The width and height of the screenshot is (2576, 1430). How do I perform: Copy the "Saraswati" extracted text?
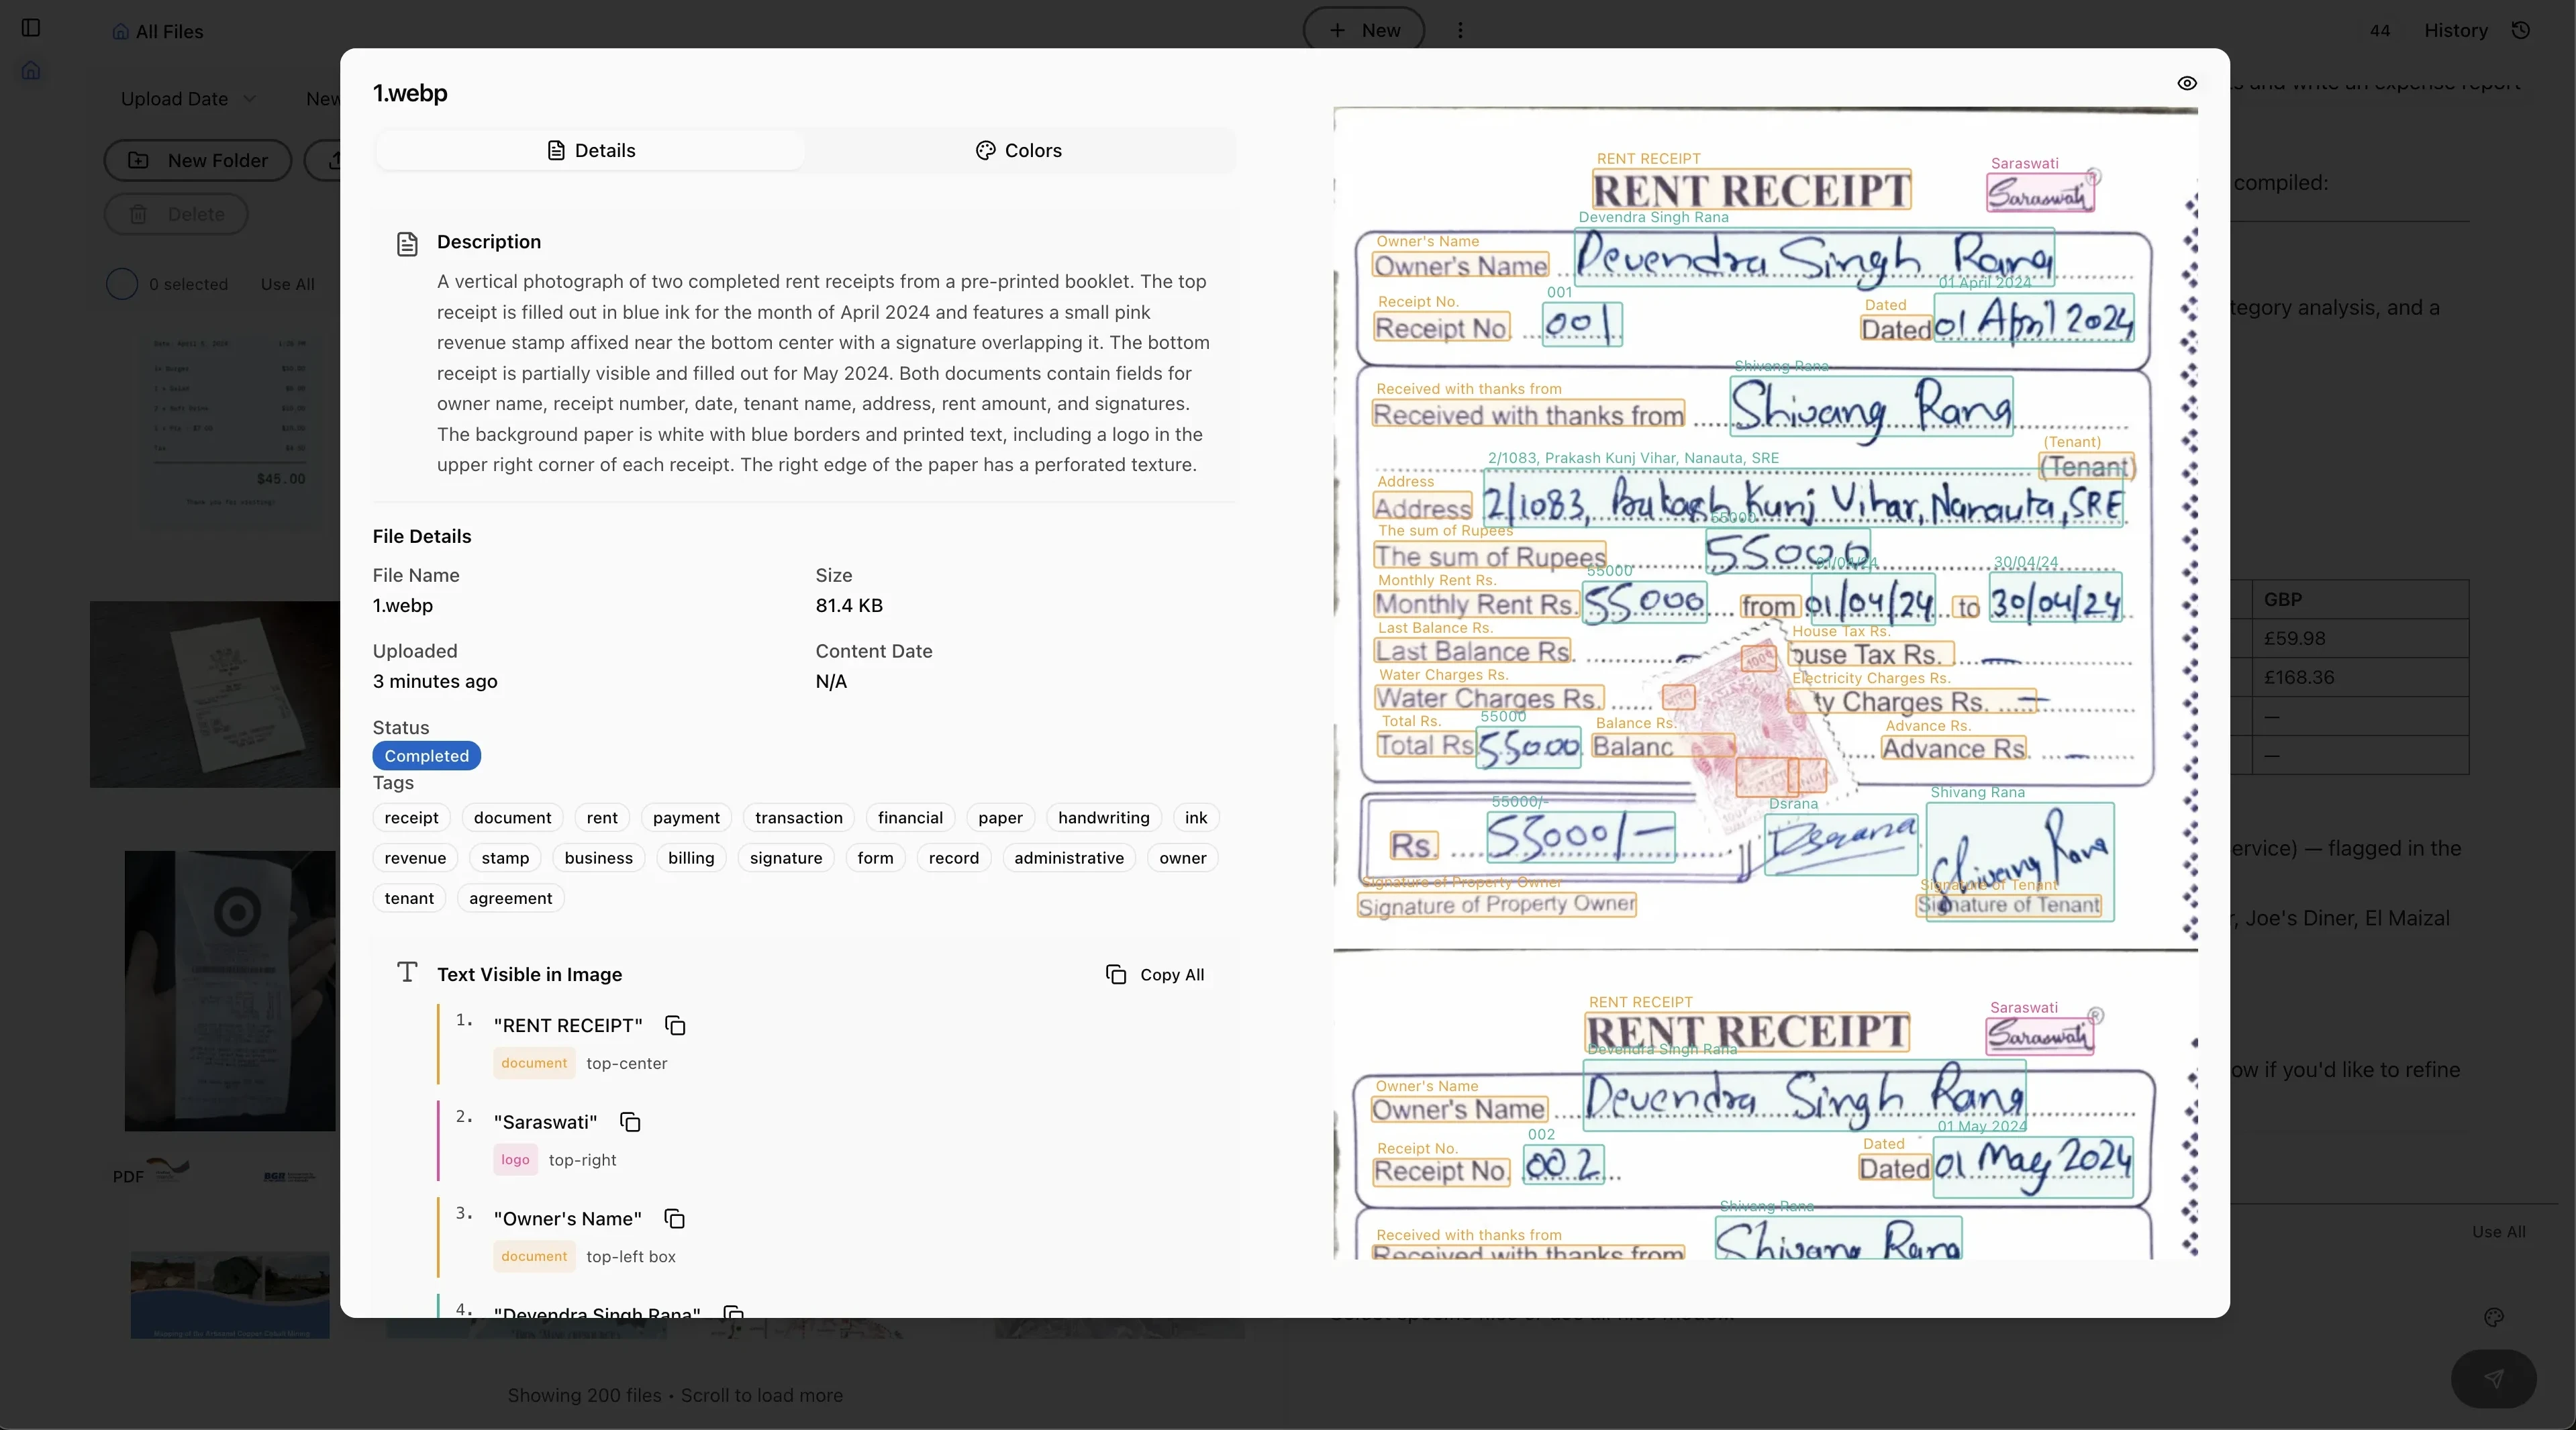point(630,1122)
